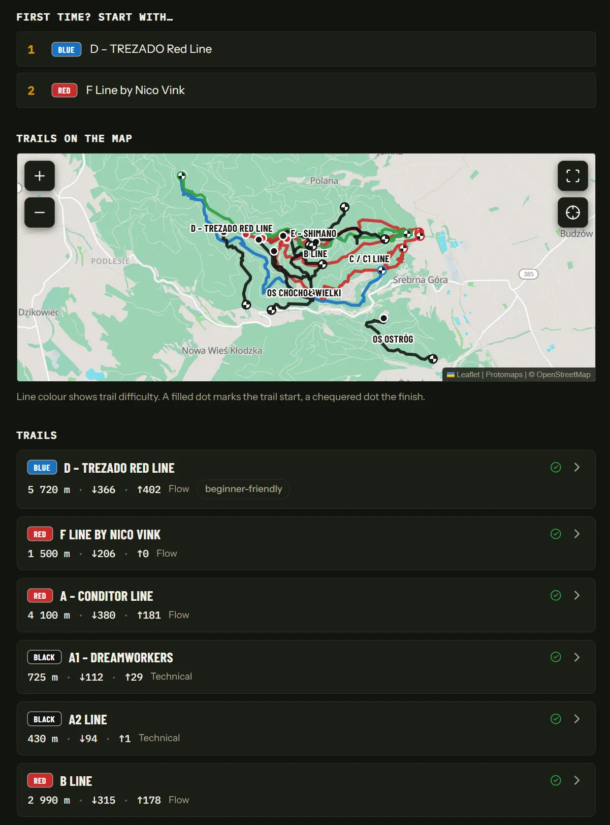Click the D - TREZADO RED LINE map label
610x825 pixels.
point(232,229)
